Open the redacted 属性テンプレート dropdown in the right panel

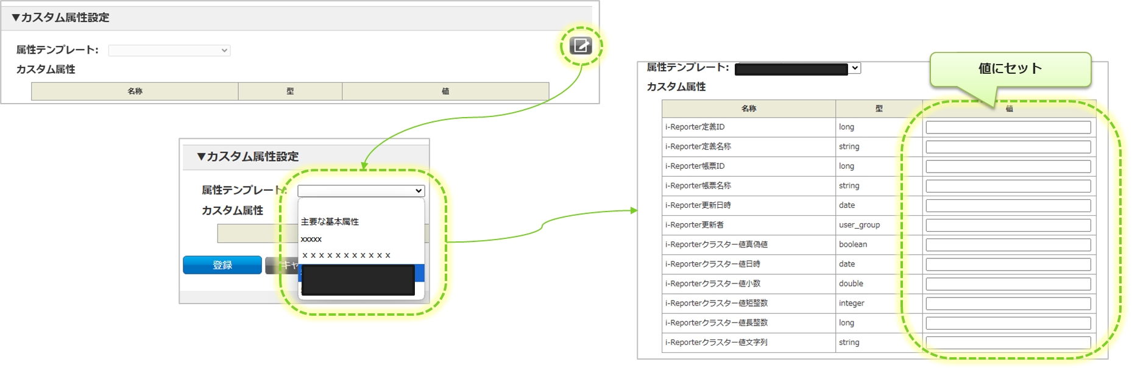798,68
